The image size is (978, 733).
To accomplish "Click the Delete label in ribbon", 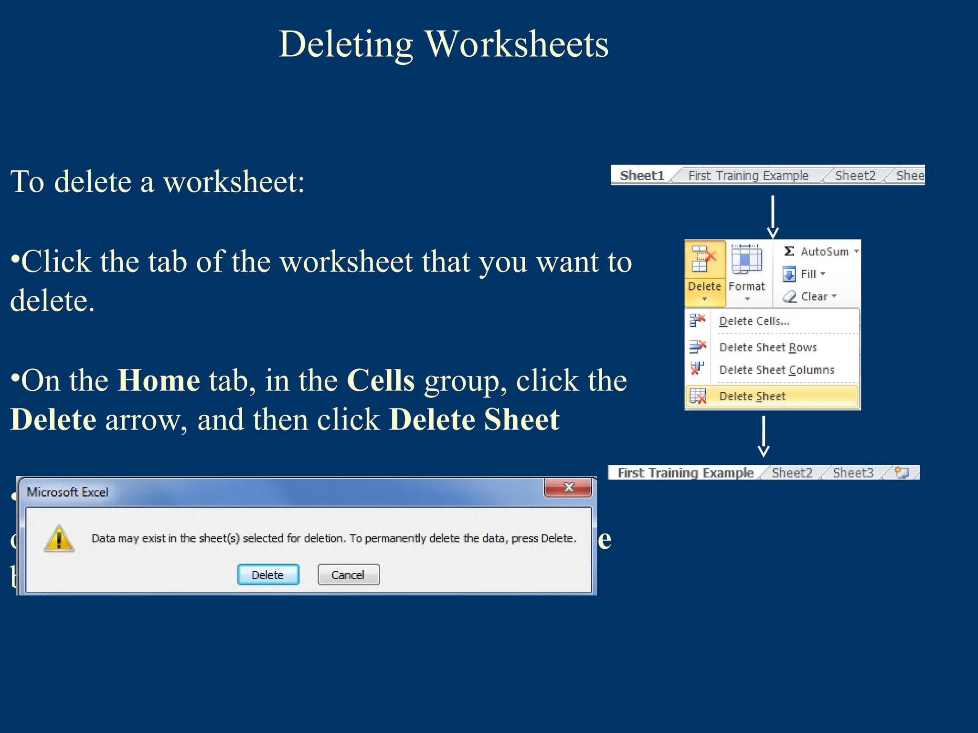I will point(704,286).
